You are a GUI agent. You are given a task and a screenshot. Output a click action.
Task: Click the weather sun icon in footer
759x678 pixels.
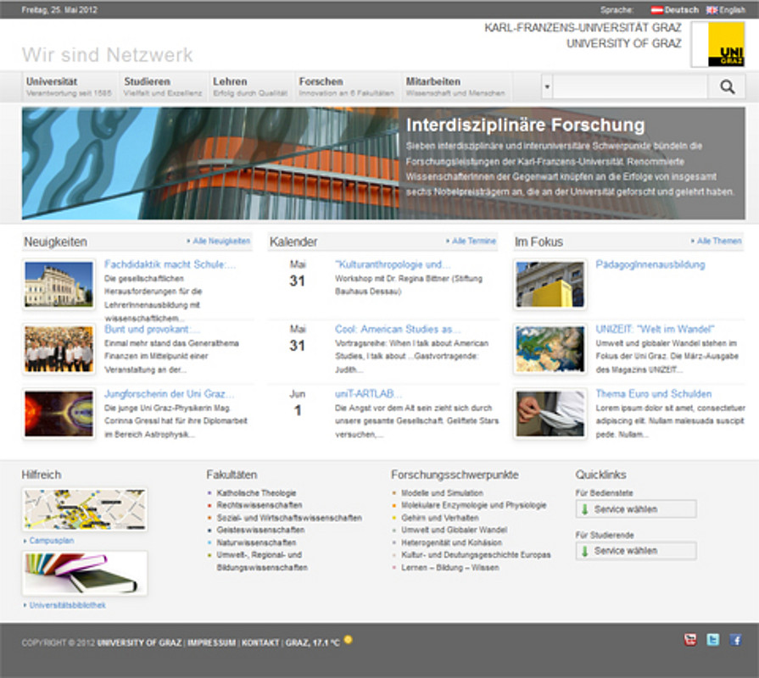pos(348,640)
